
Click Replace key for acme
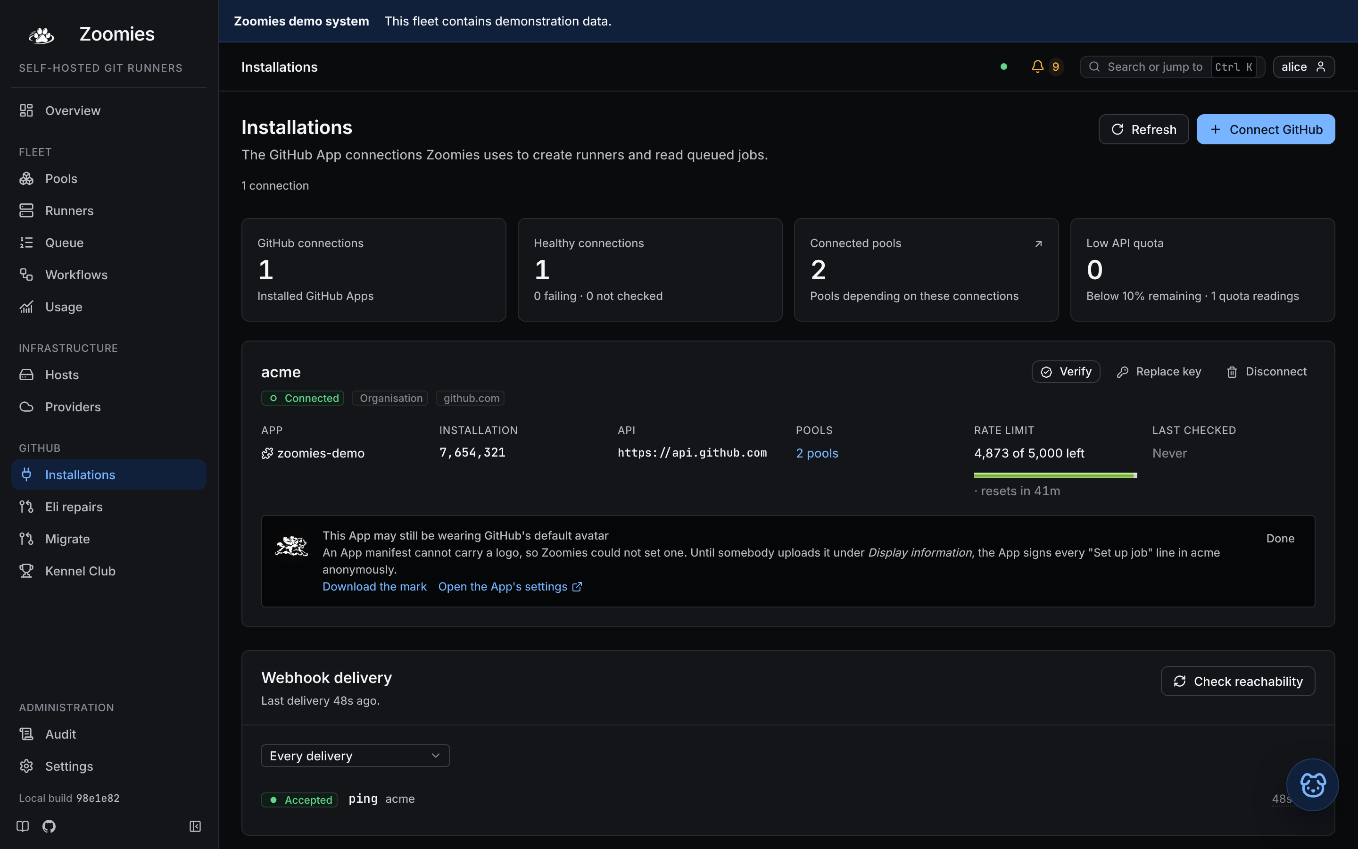click(1159, 372)
